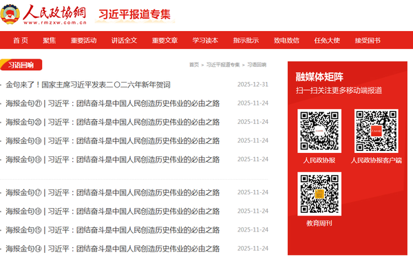Click the 人民政协网 emblem logo
The image size is (413, 259).
pyautogui.click(x=10, y=14)
